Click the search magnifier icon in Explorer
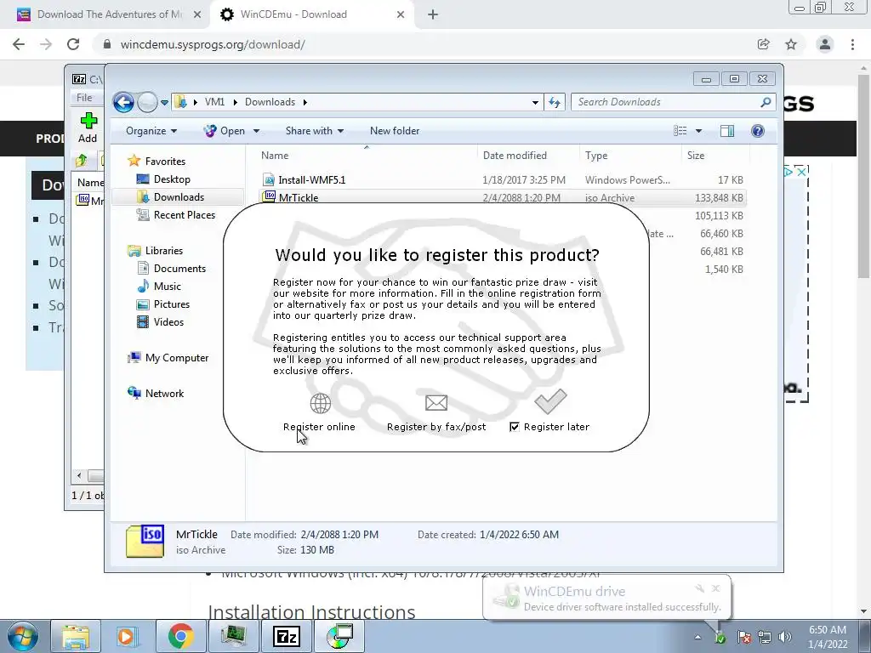The height and width of the screenshot is (653, 871). 766,102
